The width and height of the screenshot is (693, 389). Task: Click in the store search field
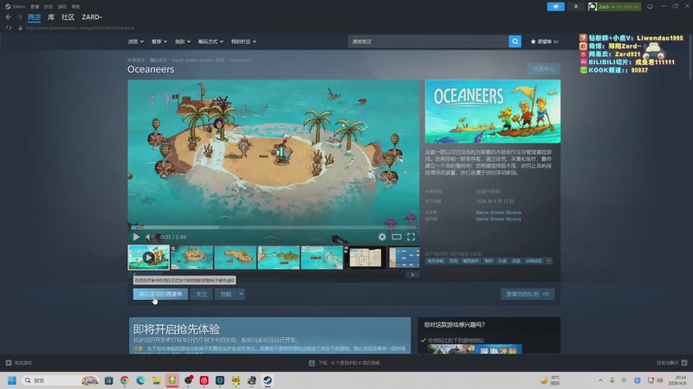coord(428,41)
